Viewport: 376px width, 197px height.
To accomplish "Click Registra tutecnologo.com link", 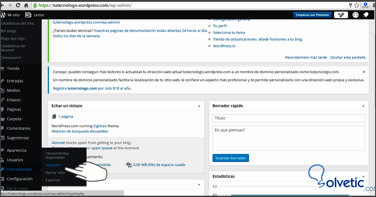I will (x=92, y=88).
